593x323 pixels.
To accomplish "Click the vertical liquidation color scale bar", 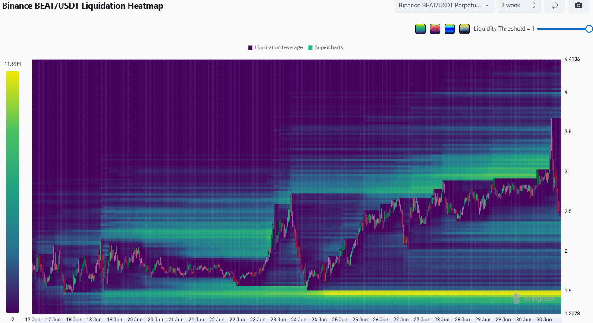I will point(13,191).
